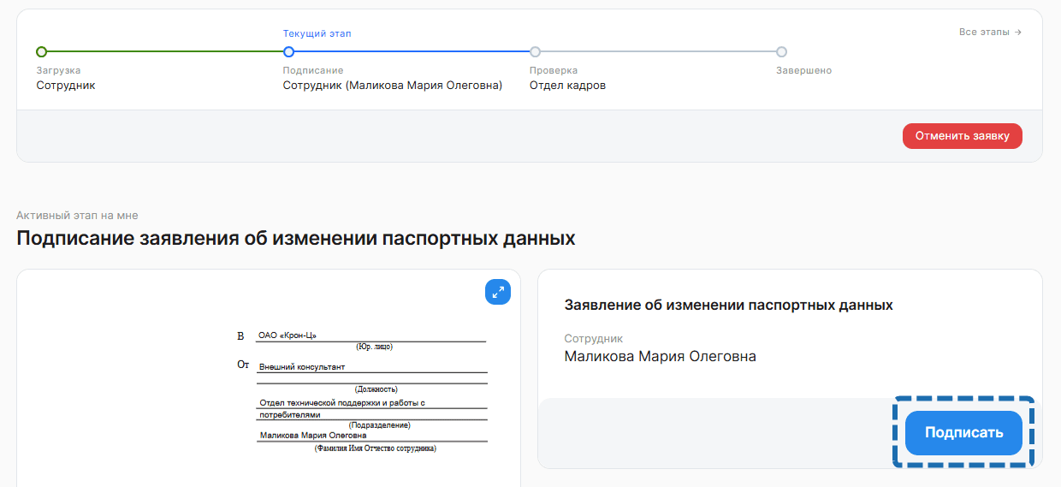This screenshot has width=1061, height=487.
Task: Click the Отдел кадров stage text
Action: tap(567, 86)
